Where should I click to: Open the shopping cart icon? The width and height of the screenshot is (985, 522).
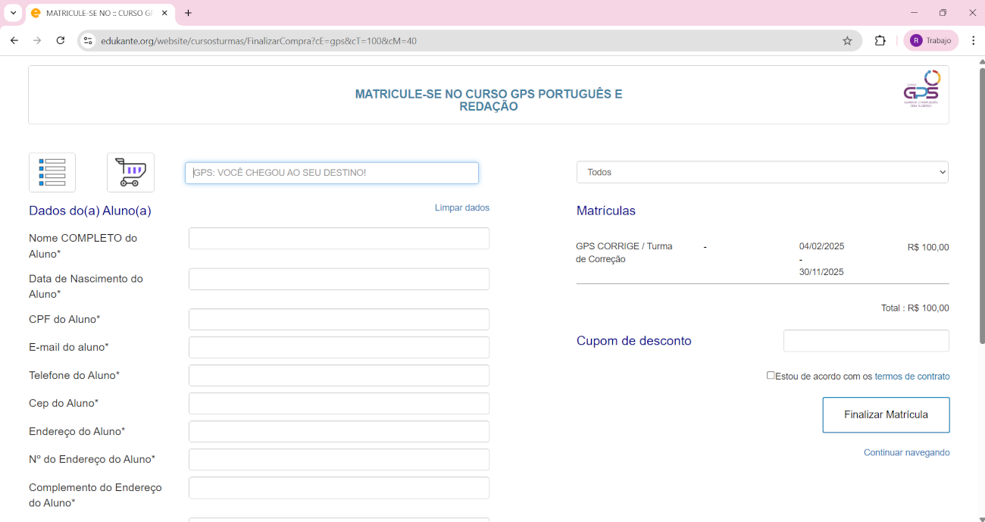tap(130, 173)
